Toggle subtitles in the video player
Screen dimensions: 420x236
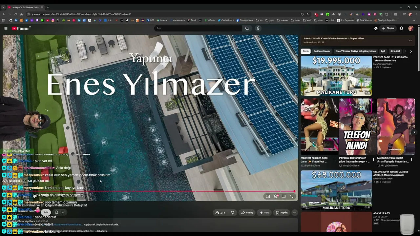[x=268, y=196]
